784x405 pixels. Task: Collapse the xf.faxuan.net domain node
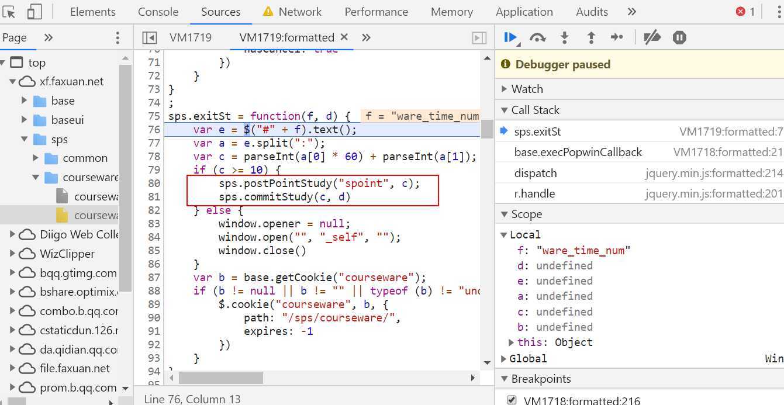tap(13, 81)
